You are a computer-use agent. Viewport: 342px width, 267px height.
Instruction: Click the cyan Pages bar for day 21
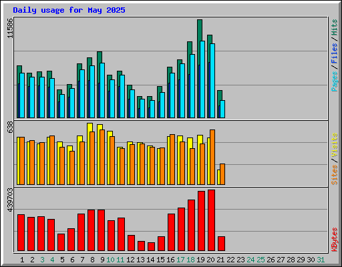(x=222, y=109)
